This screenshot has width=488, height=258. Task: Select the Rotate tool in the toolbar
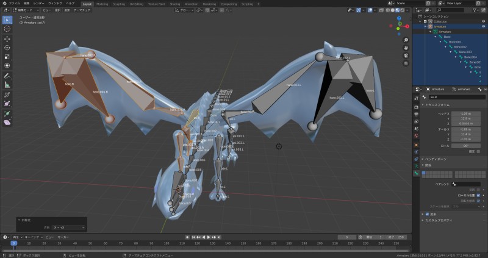(7, 47)
